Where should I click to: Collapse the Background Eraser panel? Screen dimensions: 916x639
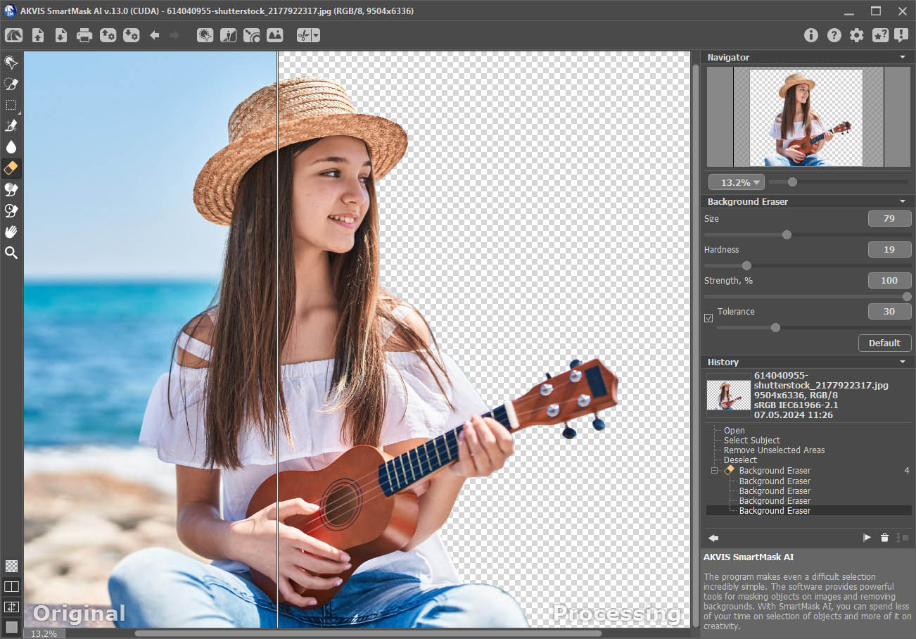click(903, 201)
